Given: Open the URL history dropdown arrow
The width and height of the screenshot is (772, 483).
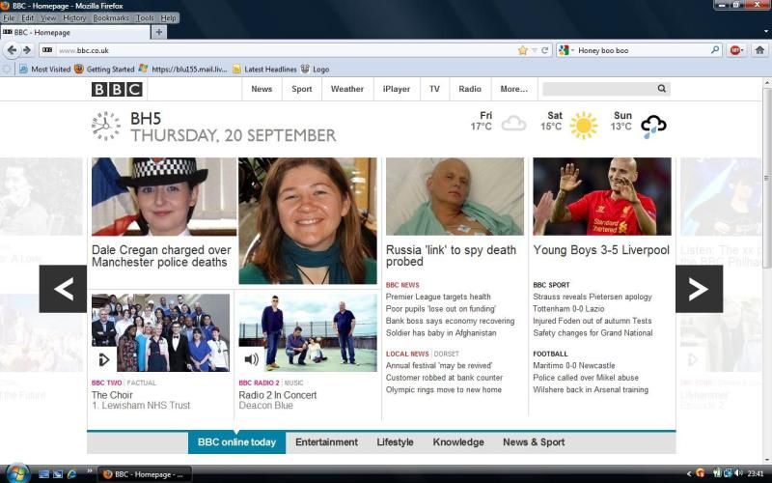Looking at the screenshot, I should click(x=535, y=50).
